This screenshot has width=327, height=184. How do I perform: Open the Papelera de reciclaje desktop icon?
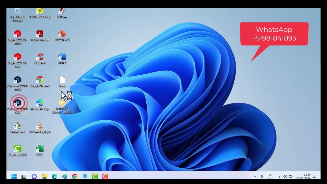click(17, 15)
